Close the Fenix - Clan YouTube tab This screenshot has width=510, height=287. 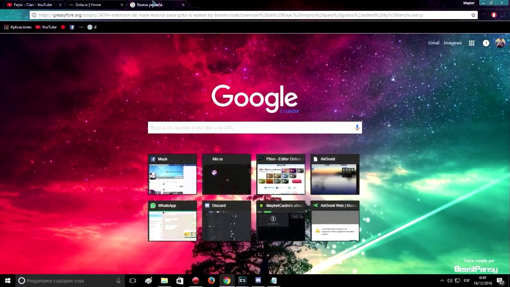[60, 5]
